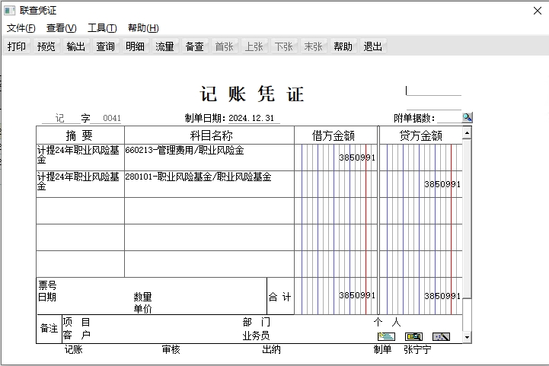Open the 文件 menu

click(21, 28)
